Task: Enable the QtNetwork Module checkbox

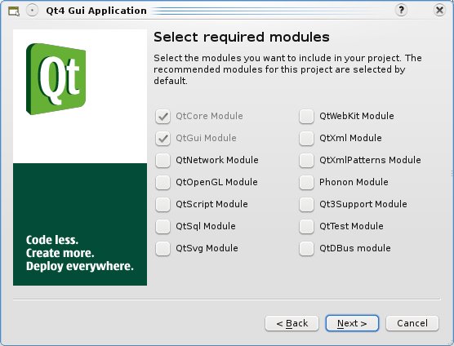Action: 162,160
